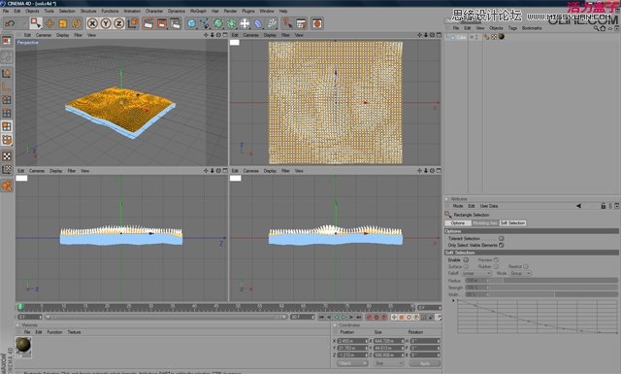
Task: Open the NURBS generator icon
Action: click(x=218, y=23)
